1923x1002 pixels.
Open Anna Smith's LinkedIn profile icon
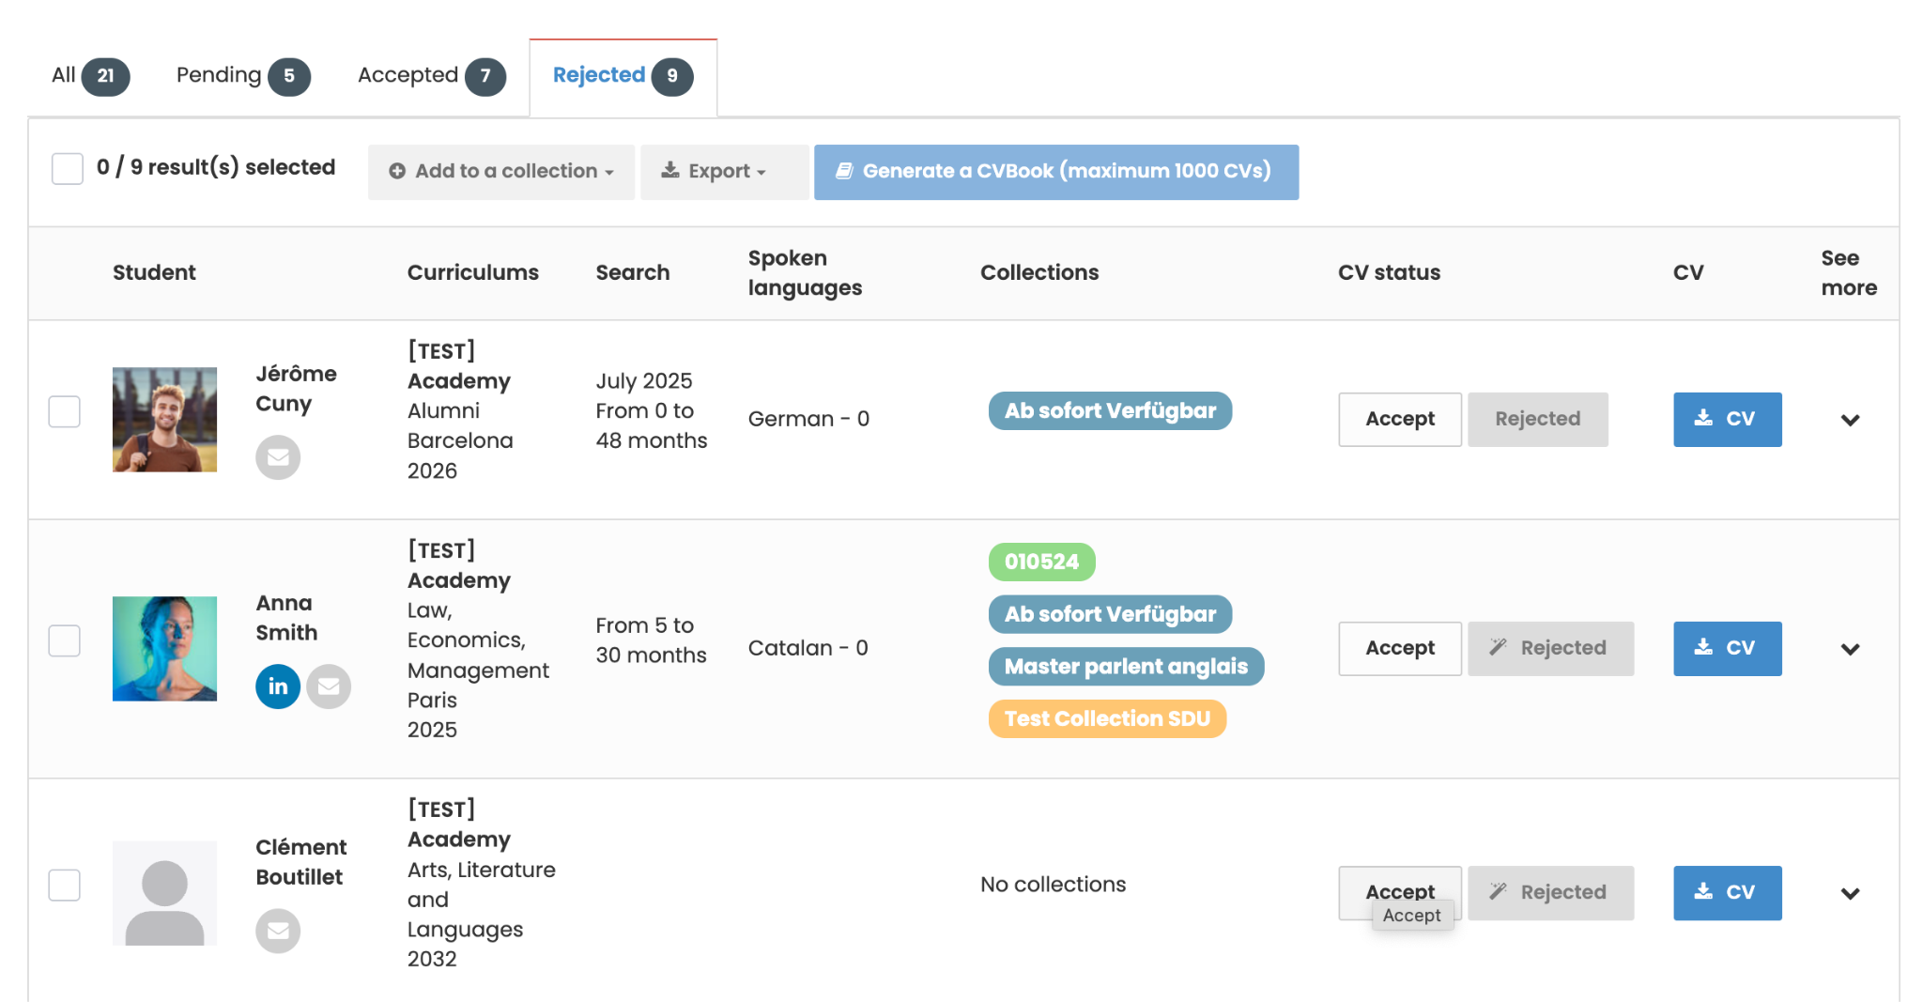click(278, 686)
